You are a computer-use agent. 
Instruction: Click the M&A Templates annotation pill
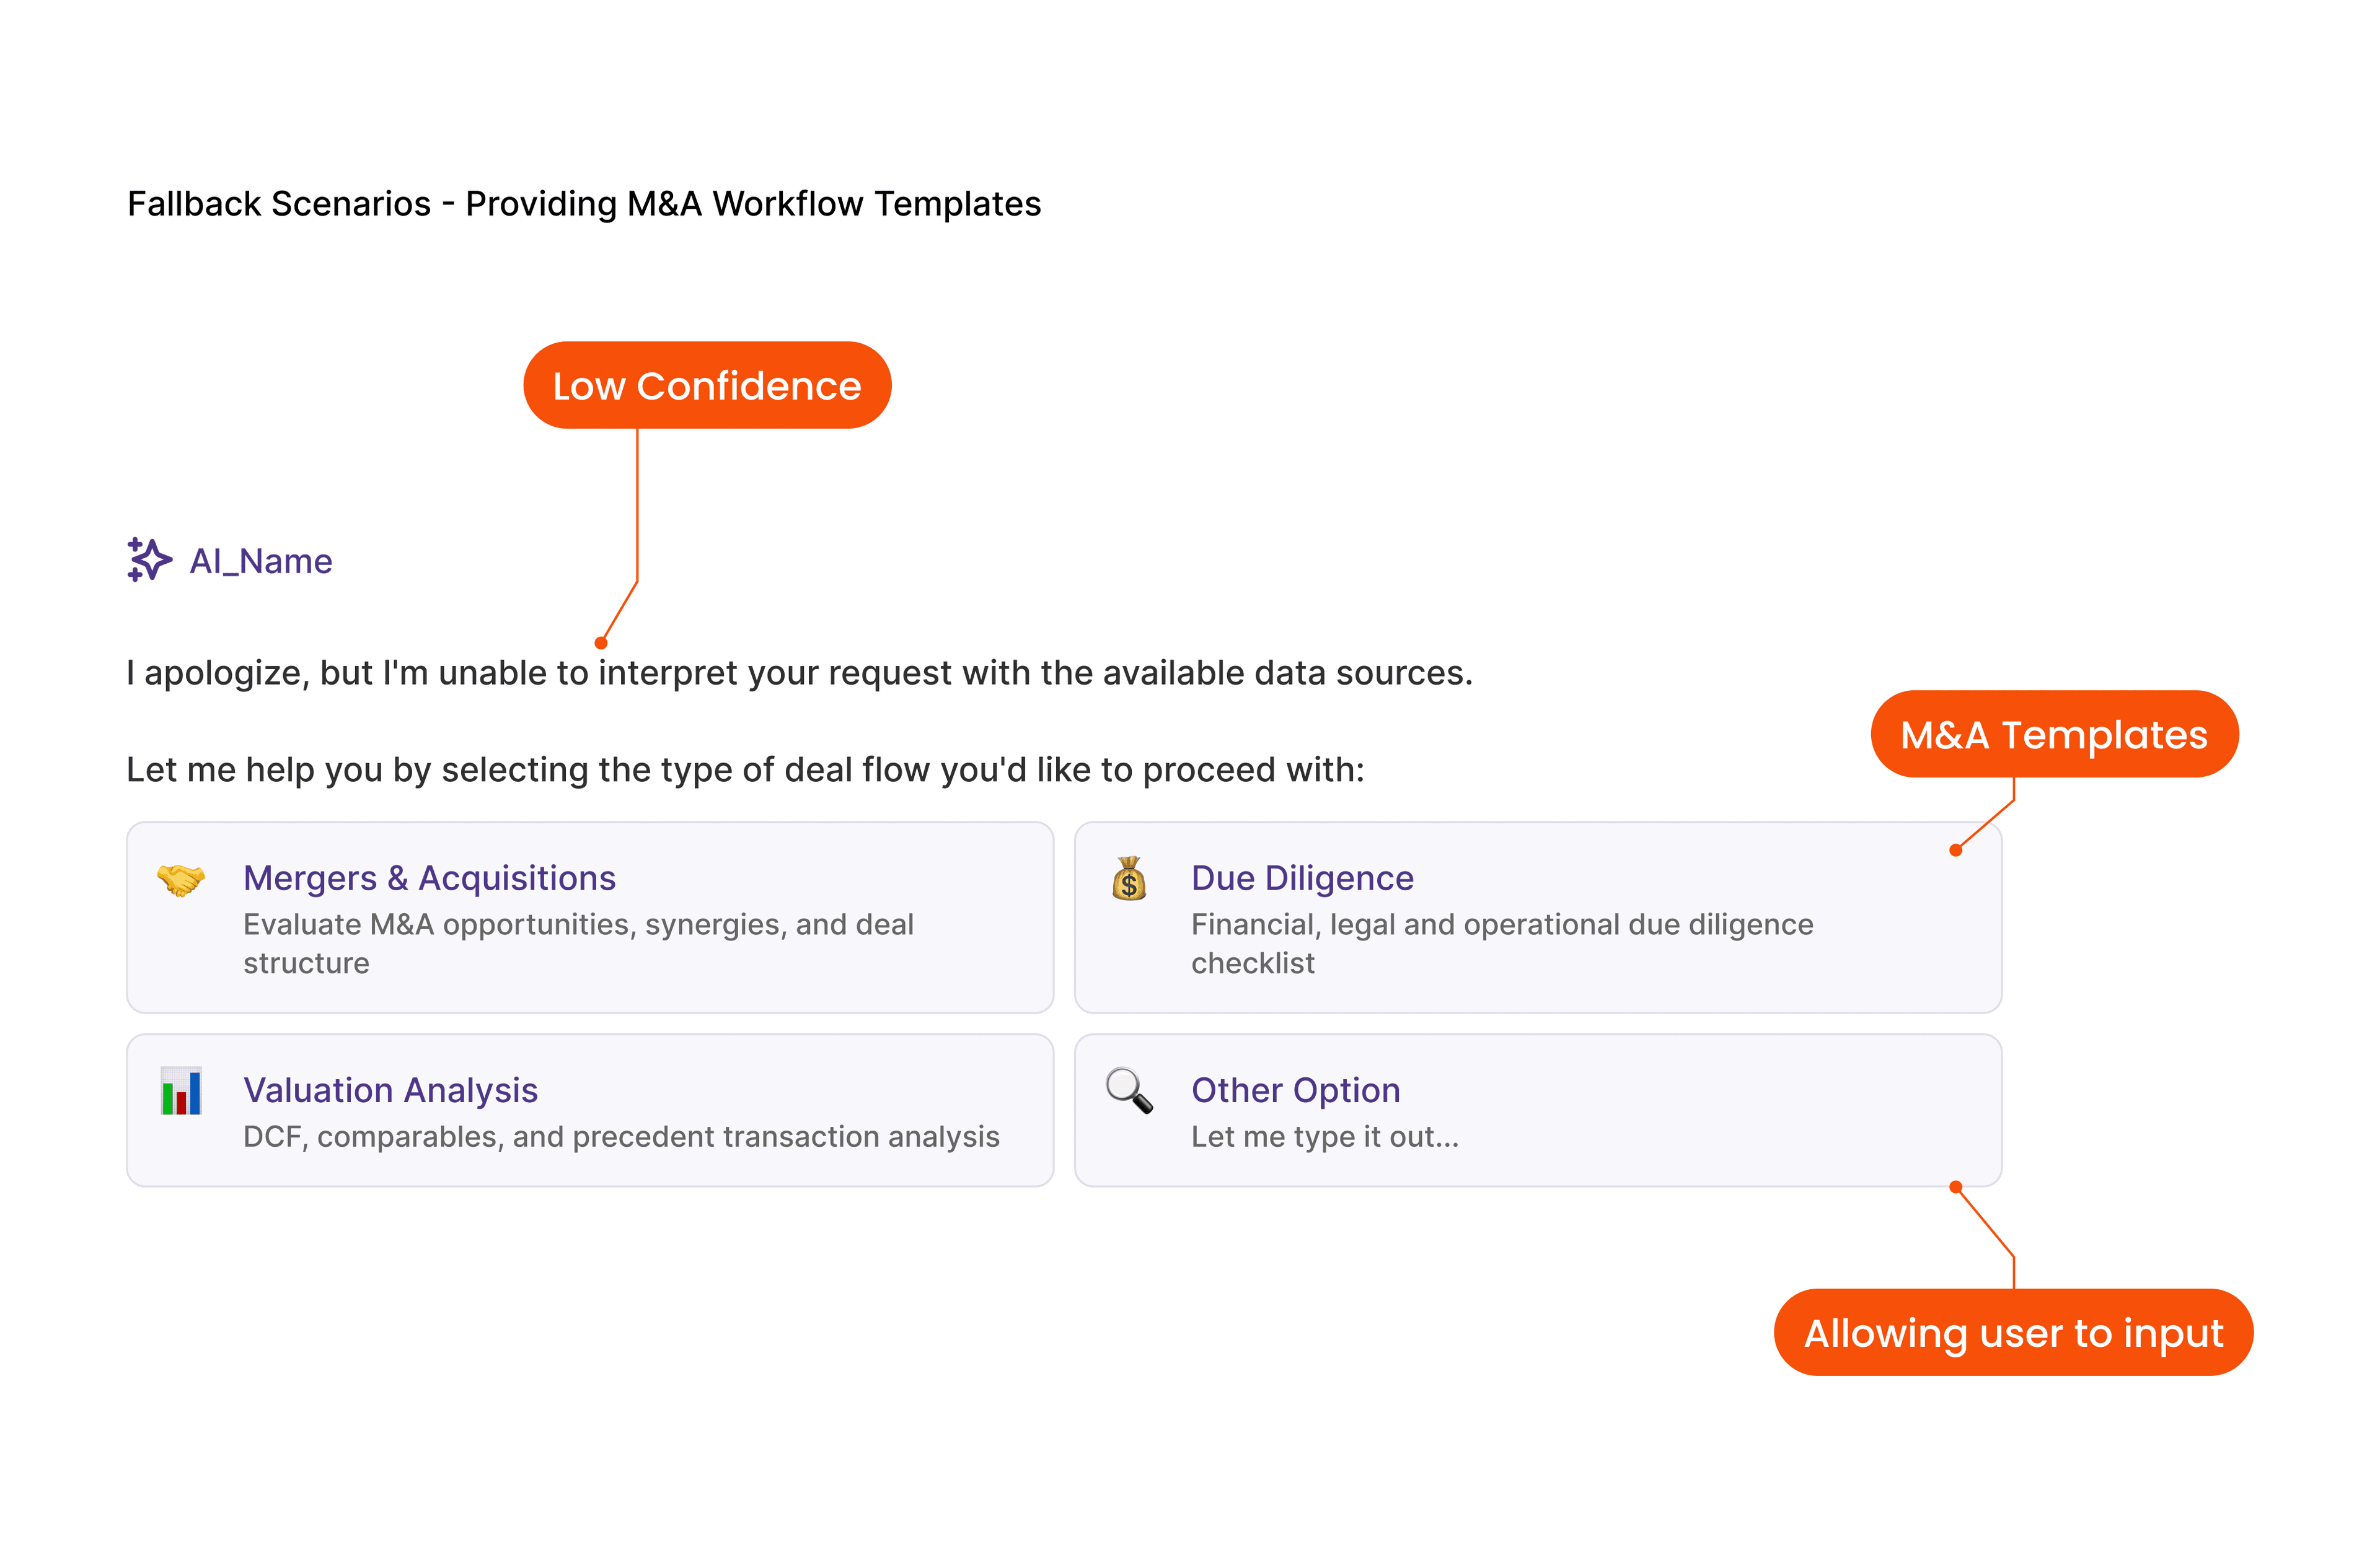(2053, 734)
